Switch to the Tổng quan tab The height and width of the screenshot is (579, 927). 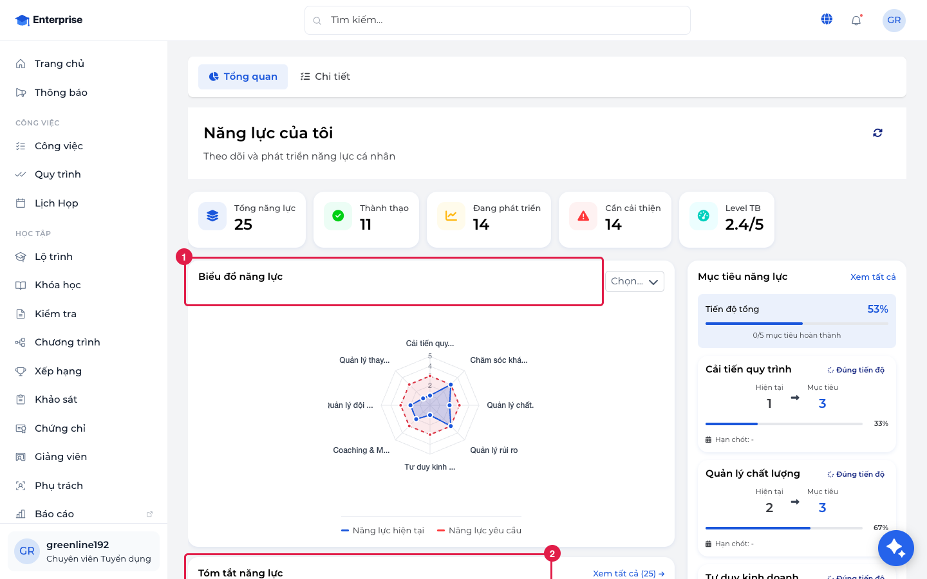click(243, 77)
